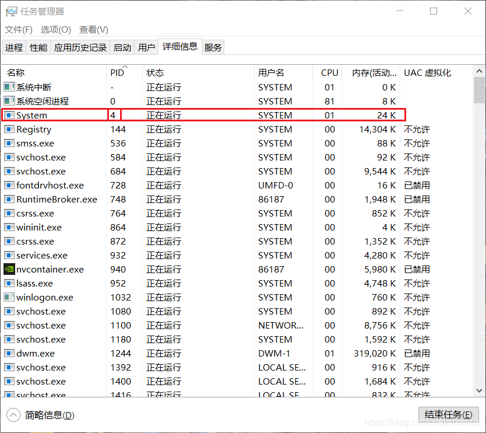Select the RuntimeBroker.exe process name
The image size is (486, 433).
point(57,199)
